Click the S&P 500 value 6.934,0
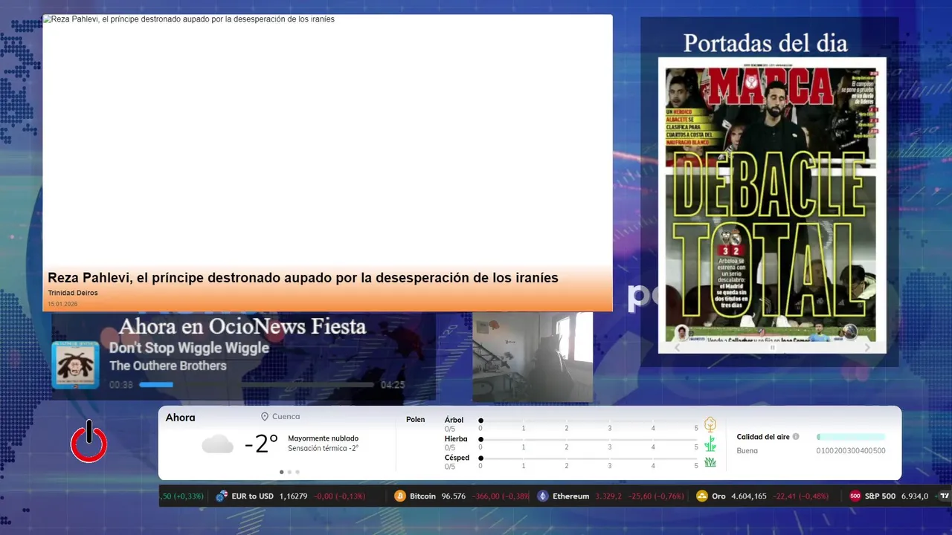 coord(915,496)
